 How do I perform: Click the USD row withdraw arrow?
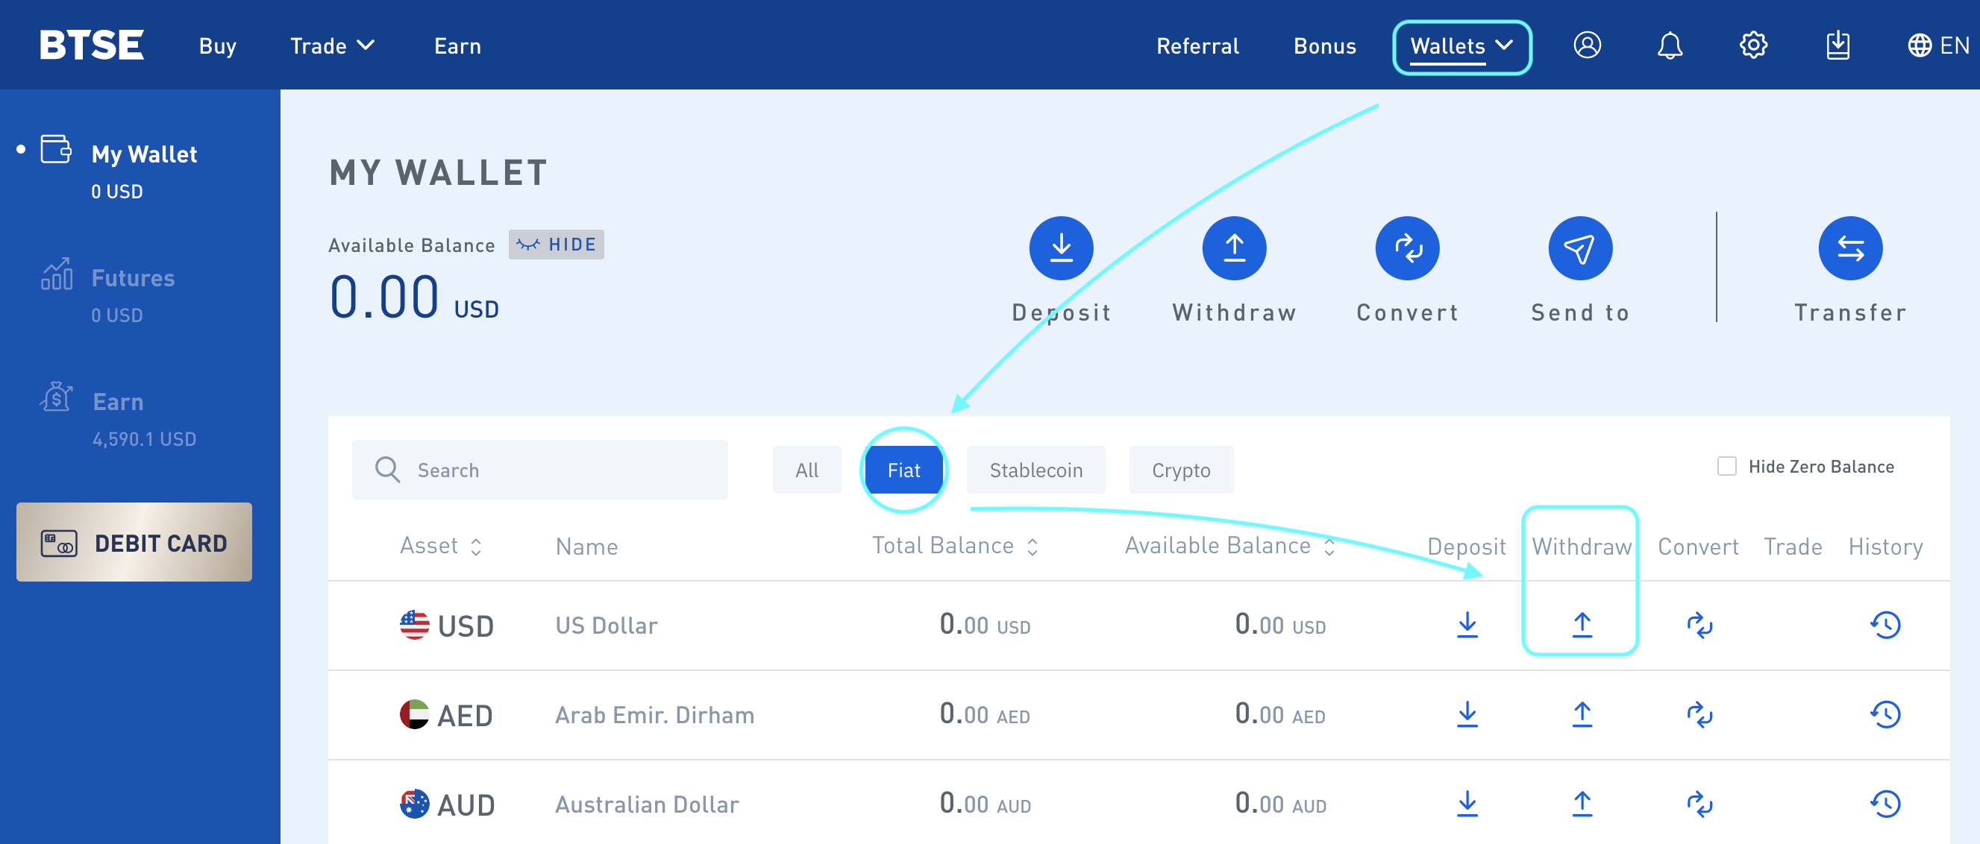[x=1581, y=624]
